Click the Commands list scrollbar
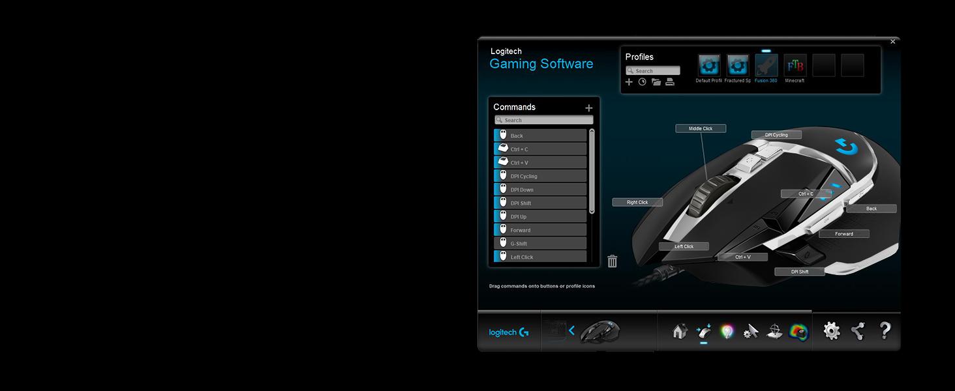 pyautogui.click(x=592, y=171)
